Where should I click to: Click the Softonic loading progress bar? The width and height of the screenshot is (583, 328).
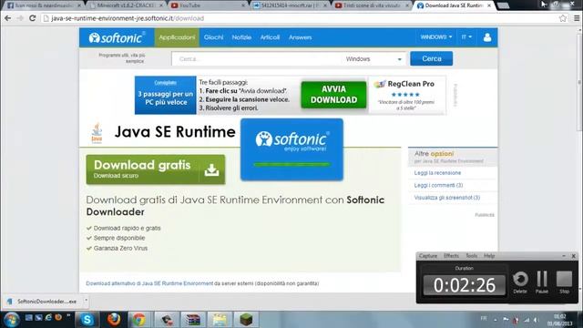click(291, 164)
